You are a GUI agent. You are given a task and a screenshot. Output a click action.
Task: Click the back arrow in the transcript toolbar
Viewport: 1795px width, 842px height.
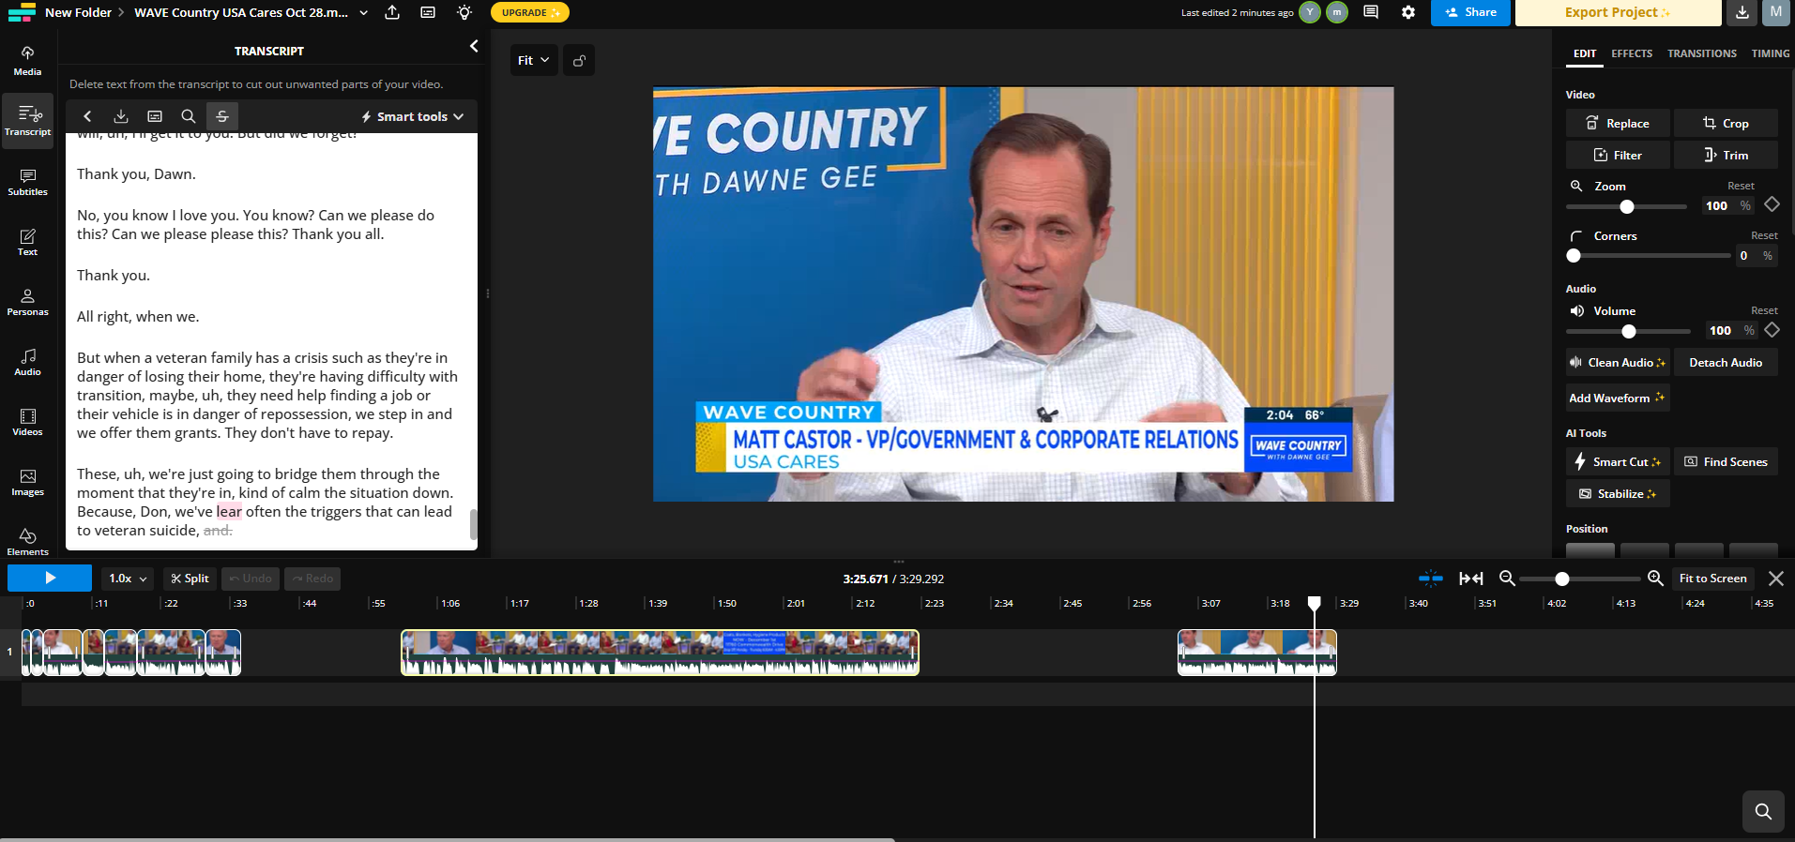pyautogui.click(x=87, y=116)
